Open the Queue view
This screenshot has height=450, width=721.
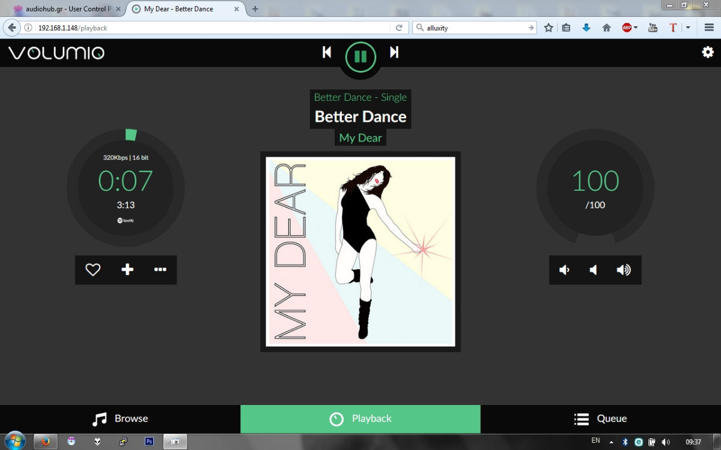coord(601,418)
